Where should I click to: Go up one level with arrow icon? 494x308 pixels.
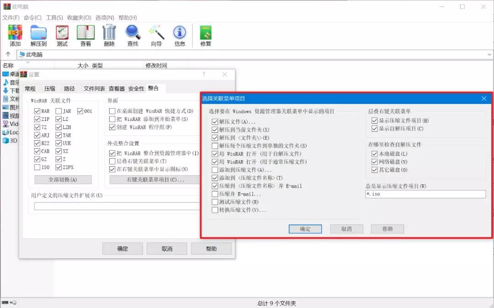(x=8, y=54)
